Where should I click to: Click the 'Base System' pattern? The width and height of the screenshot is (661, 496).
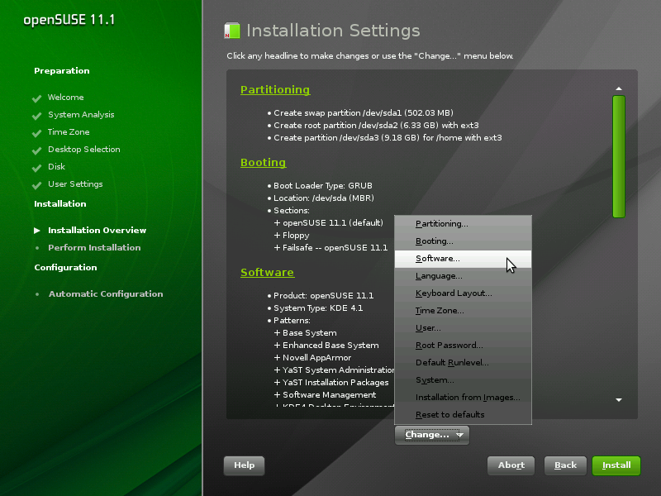[x=309, y=333]
